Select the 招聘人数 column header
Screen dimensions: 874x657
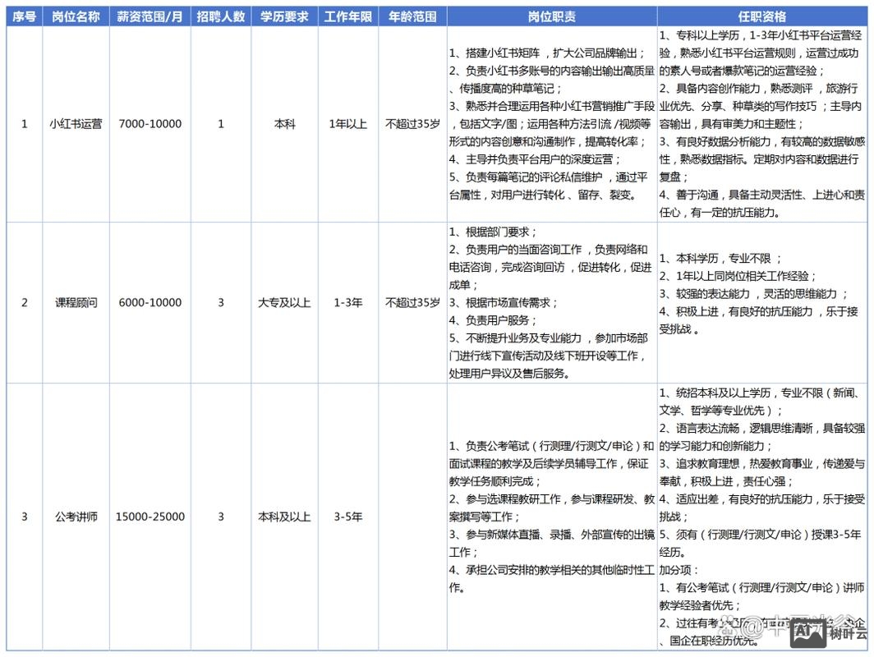221,16
